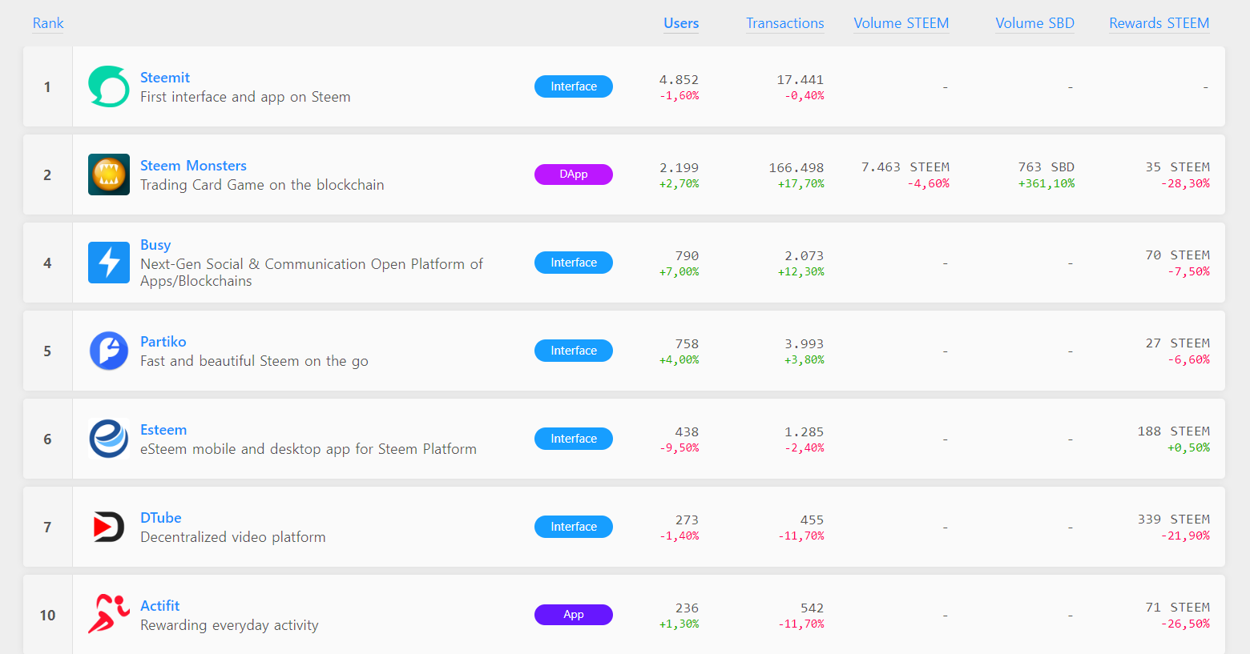Image resolution: width=1250 pixels, height=654 pixels.
Task: Sort by Volume SBD header
Action: [1034, 23]
